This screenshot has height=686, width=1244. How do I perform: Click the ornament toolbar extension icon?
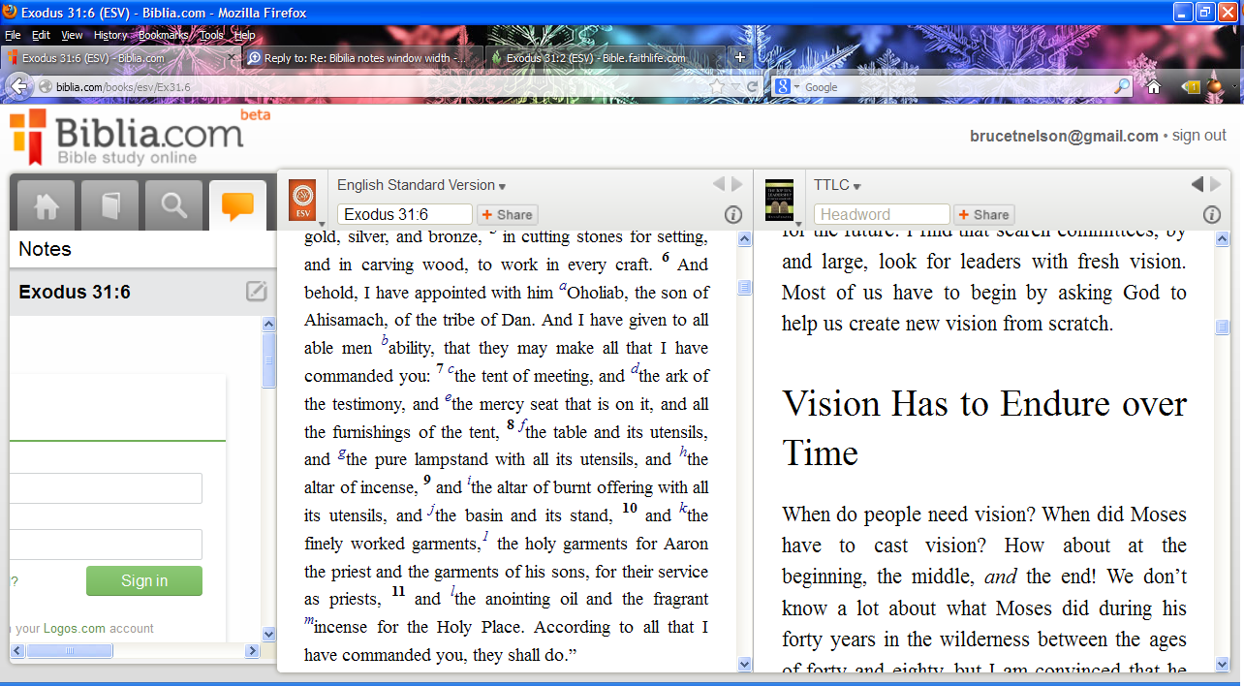pos(1215,85)
